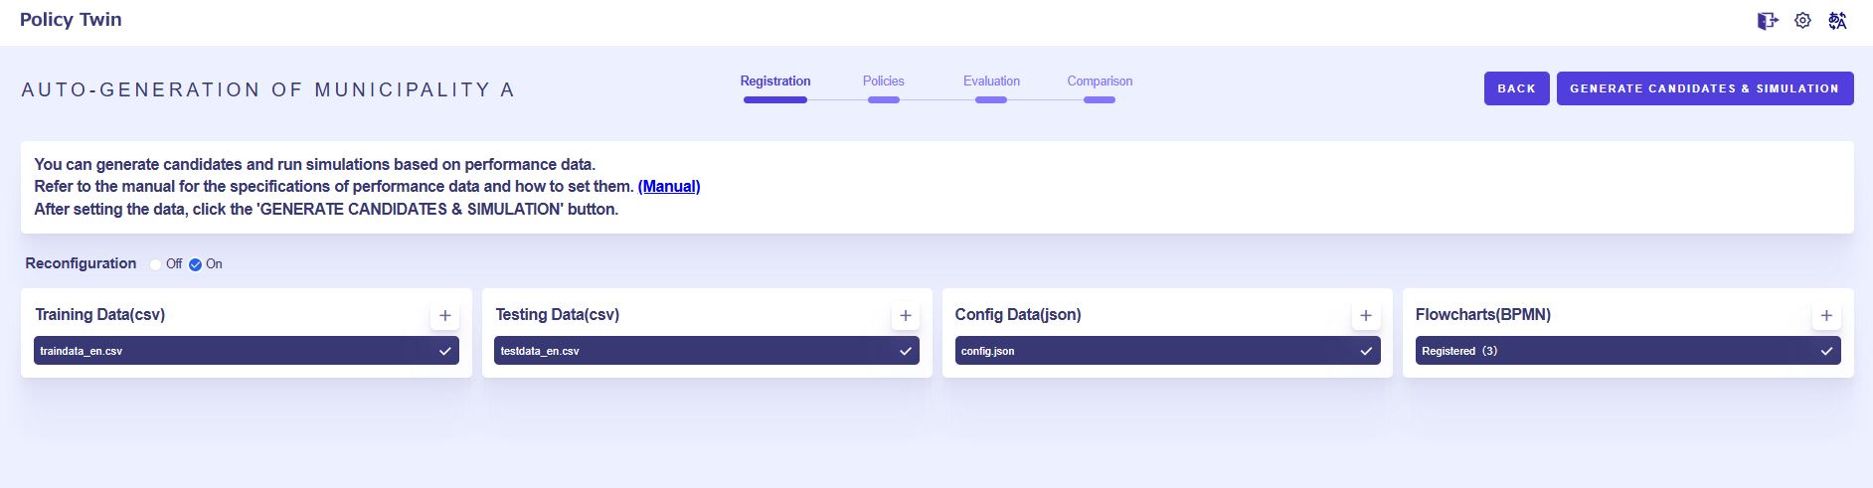
Task: Add a Training Data csv file
Action: click(x=444, y=315)
